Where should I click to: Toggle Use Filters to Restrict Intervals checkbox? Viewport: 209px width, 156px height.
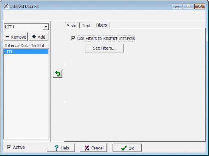tap(73, 38)
